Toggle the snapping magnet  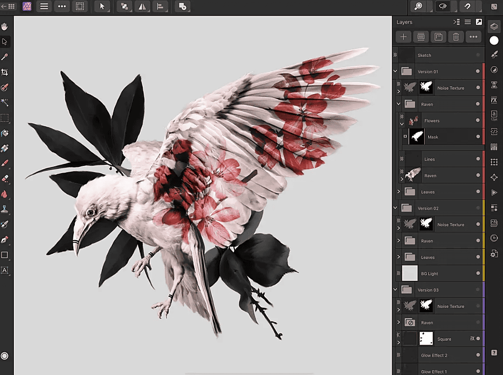pyautogui.click(x=468, y=6)
